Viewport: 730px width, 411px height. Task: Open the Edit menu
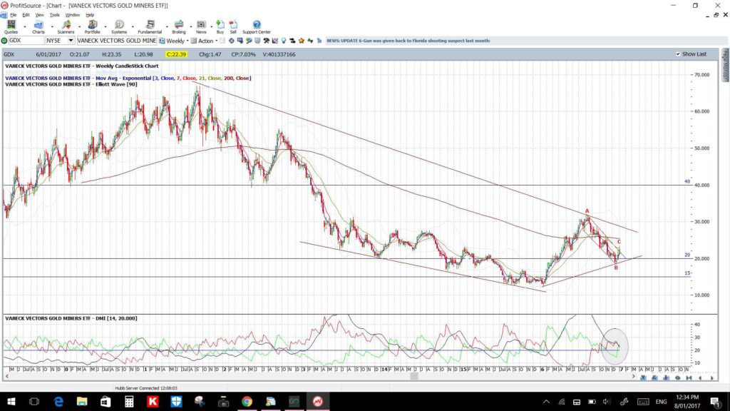pos(26,15)
